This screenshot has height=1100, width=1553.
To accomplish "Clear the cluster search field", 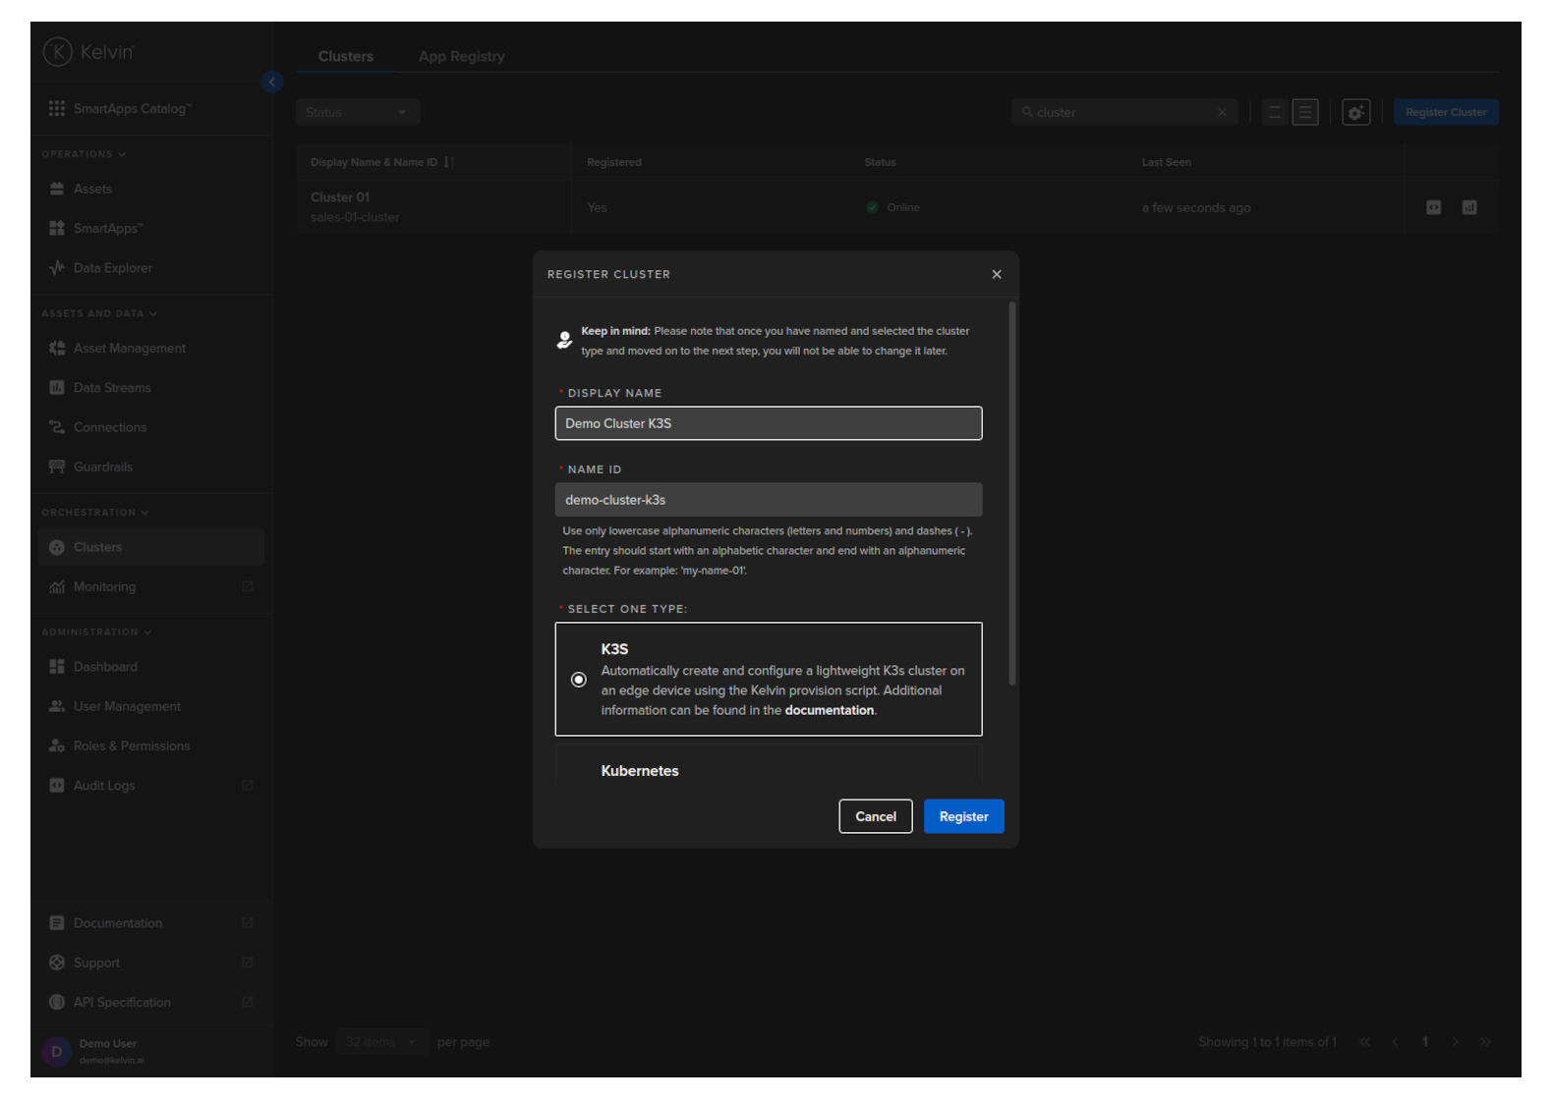I will 1222,112.
